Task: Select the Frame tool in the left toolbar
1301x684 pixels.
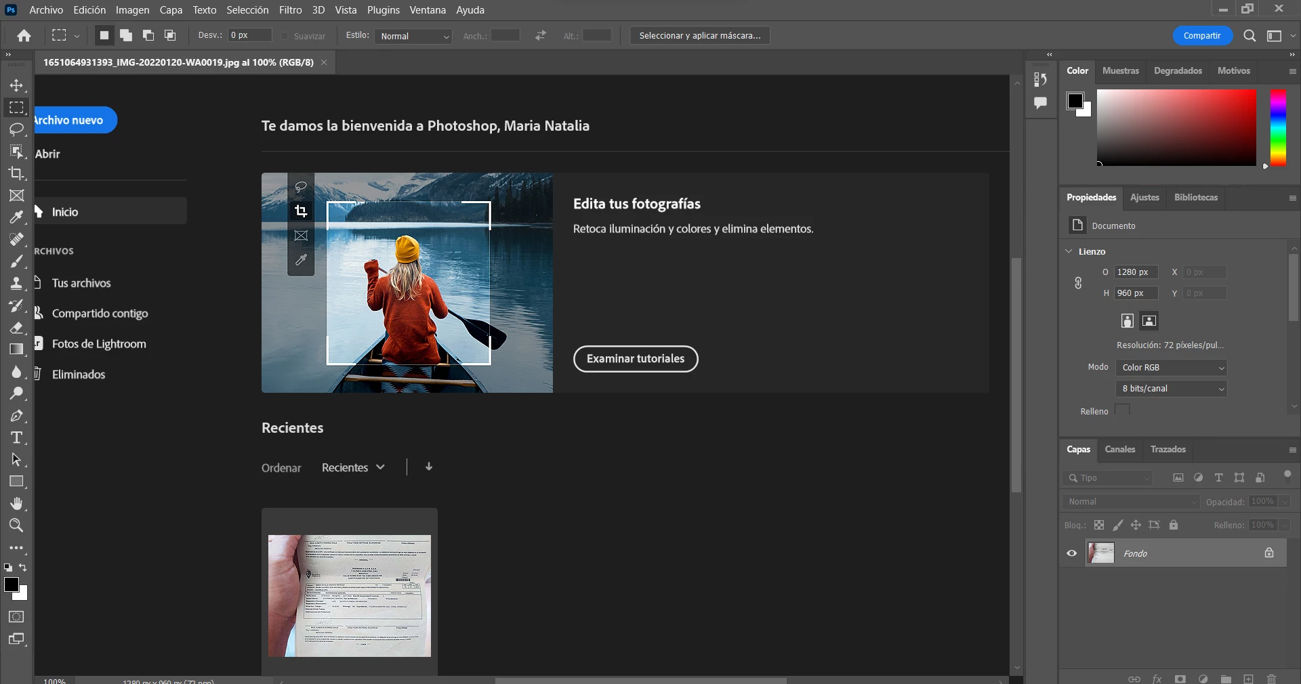Action: pos(16,196)
